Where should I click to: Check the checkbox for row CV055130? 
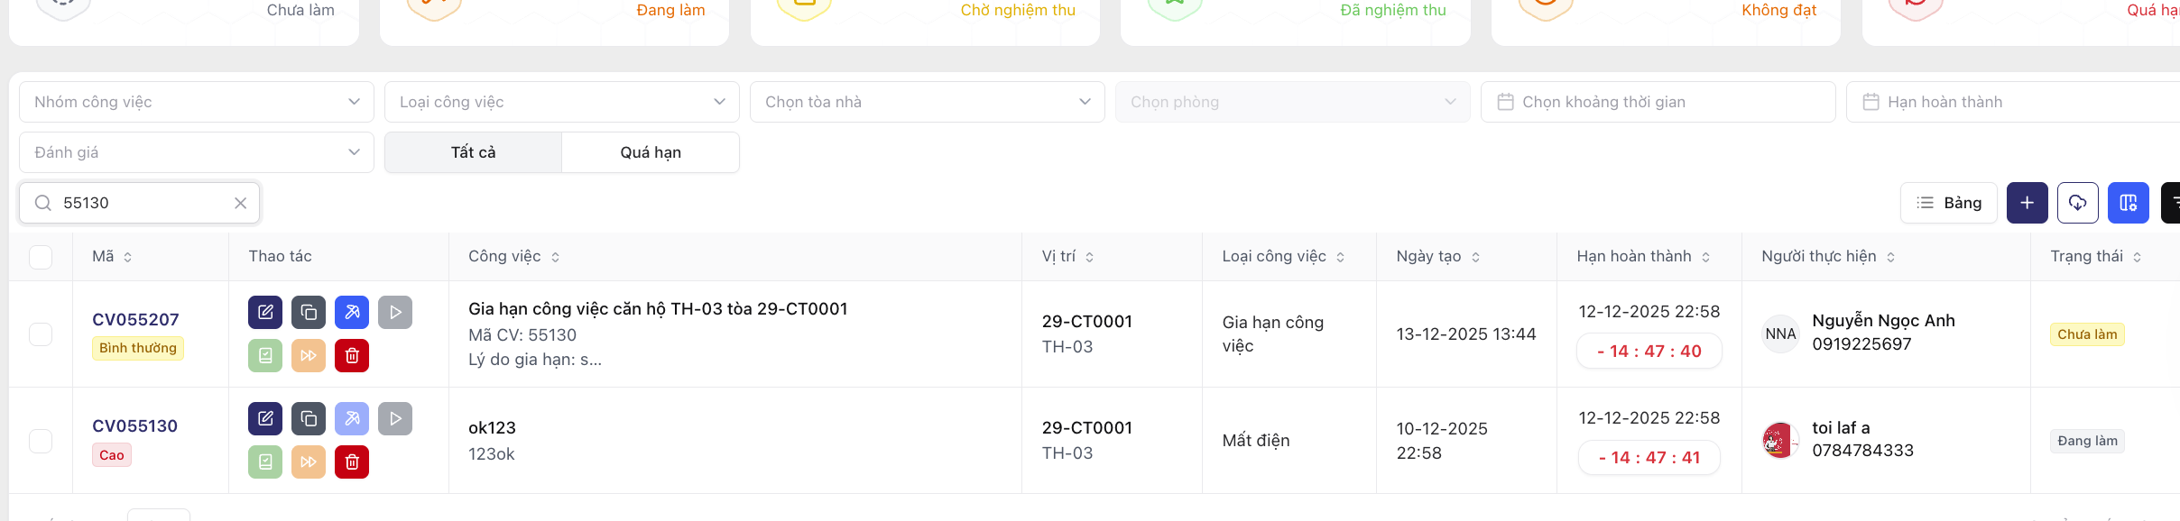pos(41,441)
